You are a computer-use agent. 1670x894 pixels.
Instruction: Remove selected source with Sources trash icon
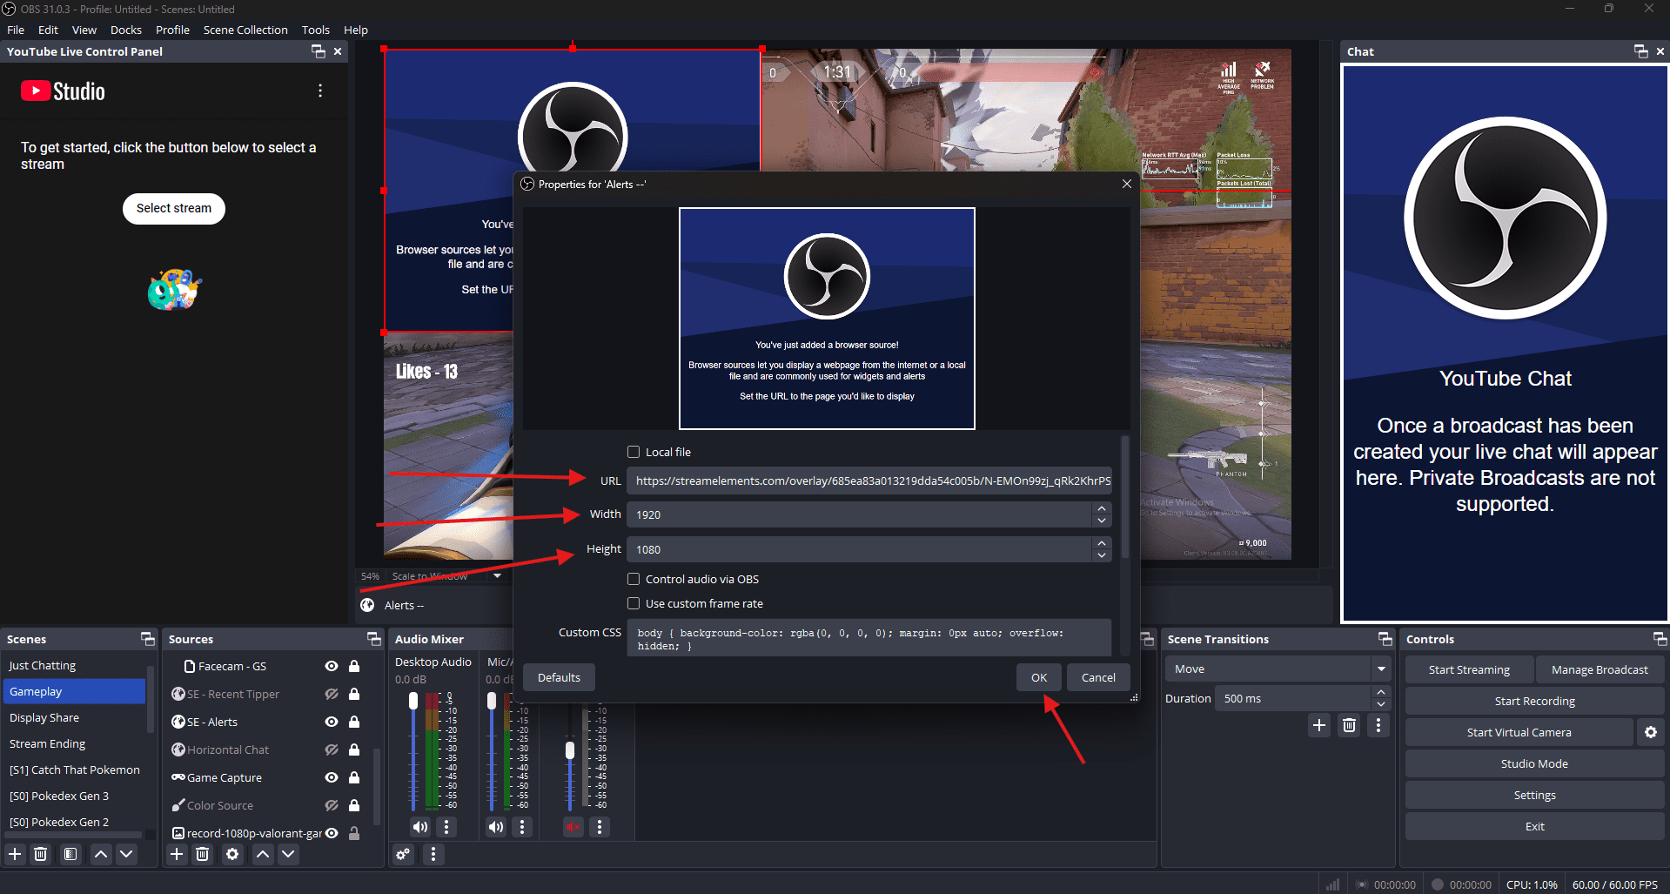[203, 854]
